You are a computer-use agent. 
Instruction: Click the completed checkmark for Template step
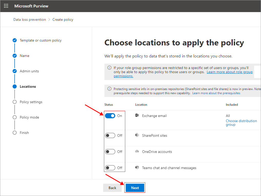coord(15,40)
